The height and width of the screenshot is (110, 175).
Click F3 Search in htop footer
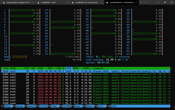pos(30,106)
